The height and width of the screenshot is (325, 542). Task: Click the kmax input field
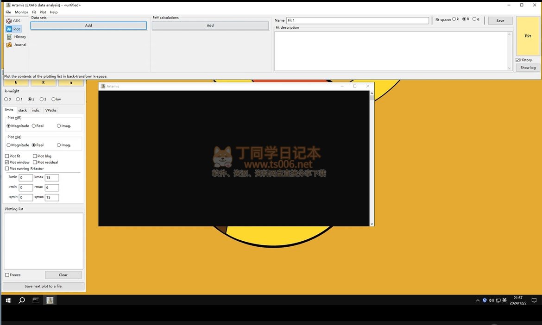pyautogui.click(x=52, y=178)
